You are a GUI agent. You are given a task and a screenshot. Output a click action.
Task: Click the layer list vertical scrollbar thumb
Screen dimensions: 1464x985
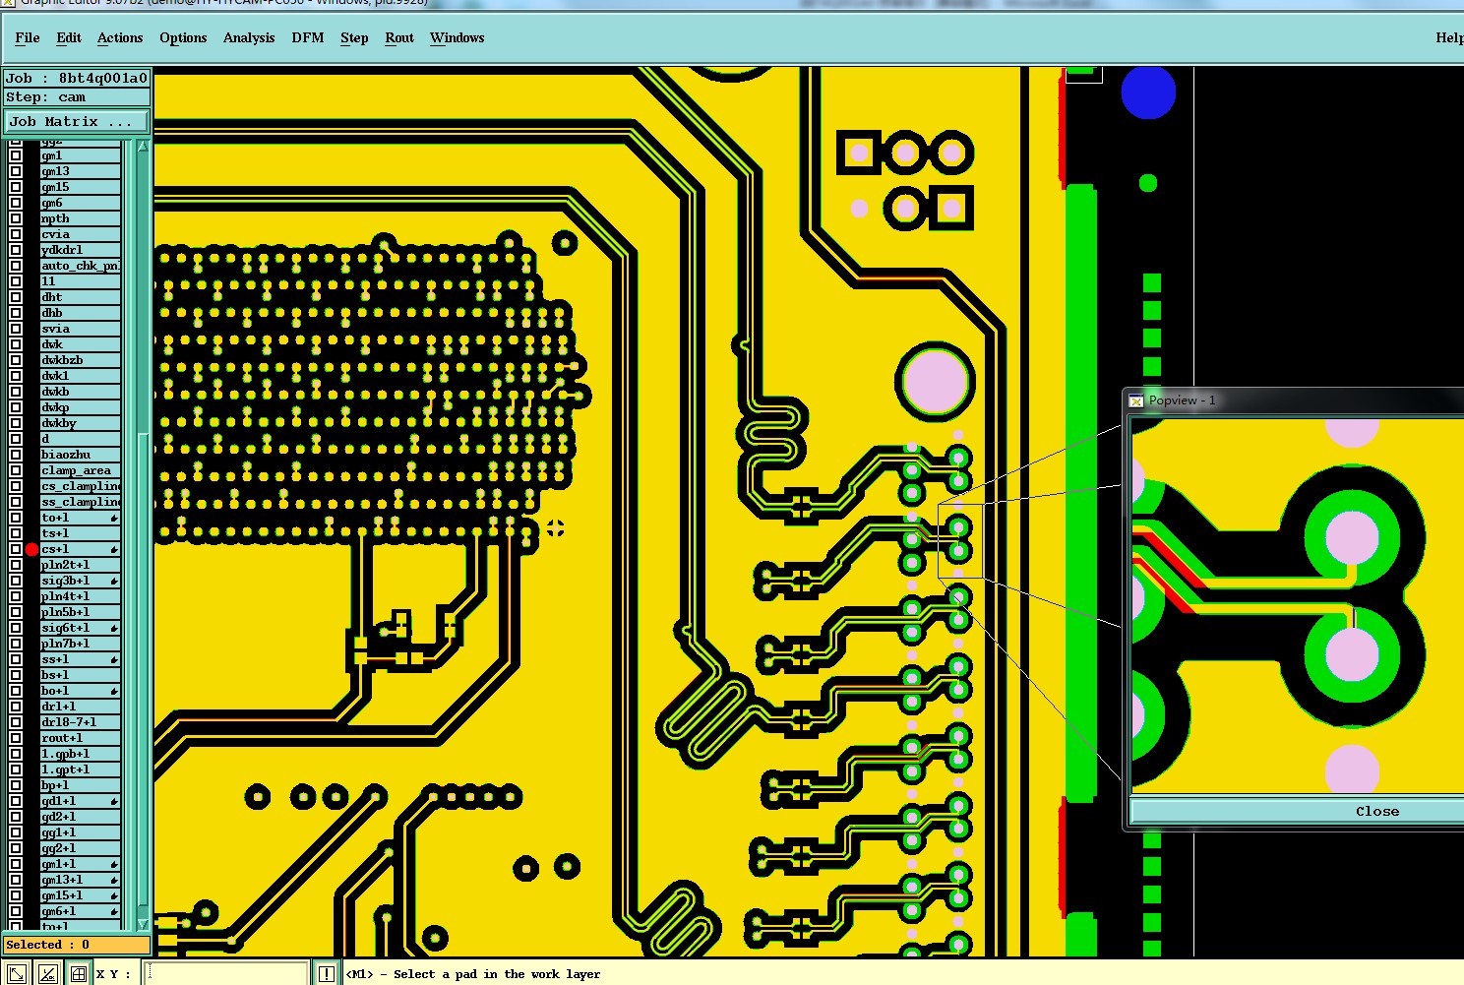pos(143,669)
